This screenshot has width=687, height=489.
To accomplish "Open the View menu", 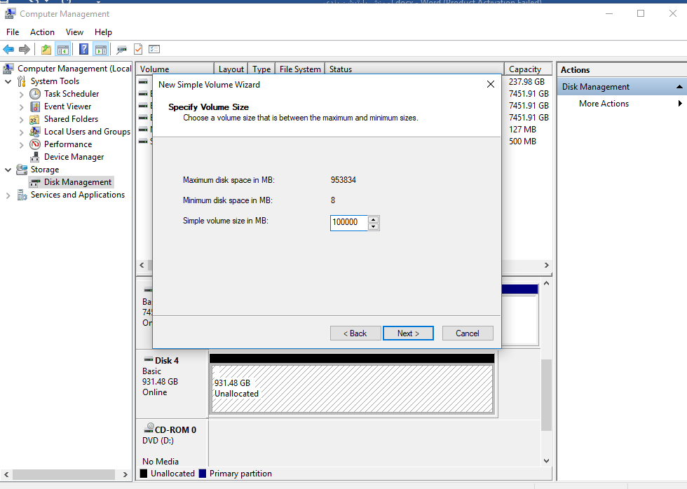I will point(74,32).
